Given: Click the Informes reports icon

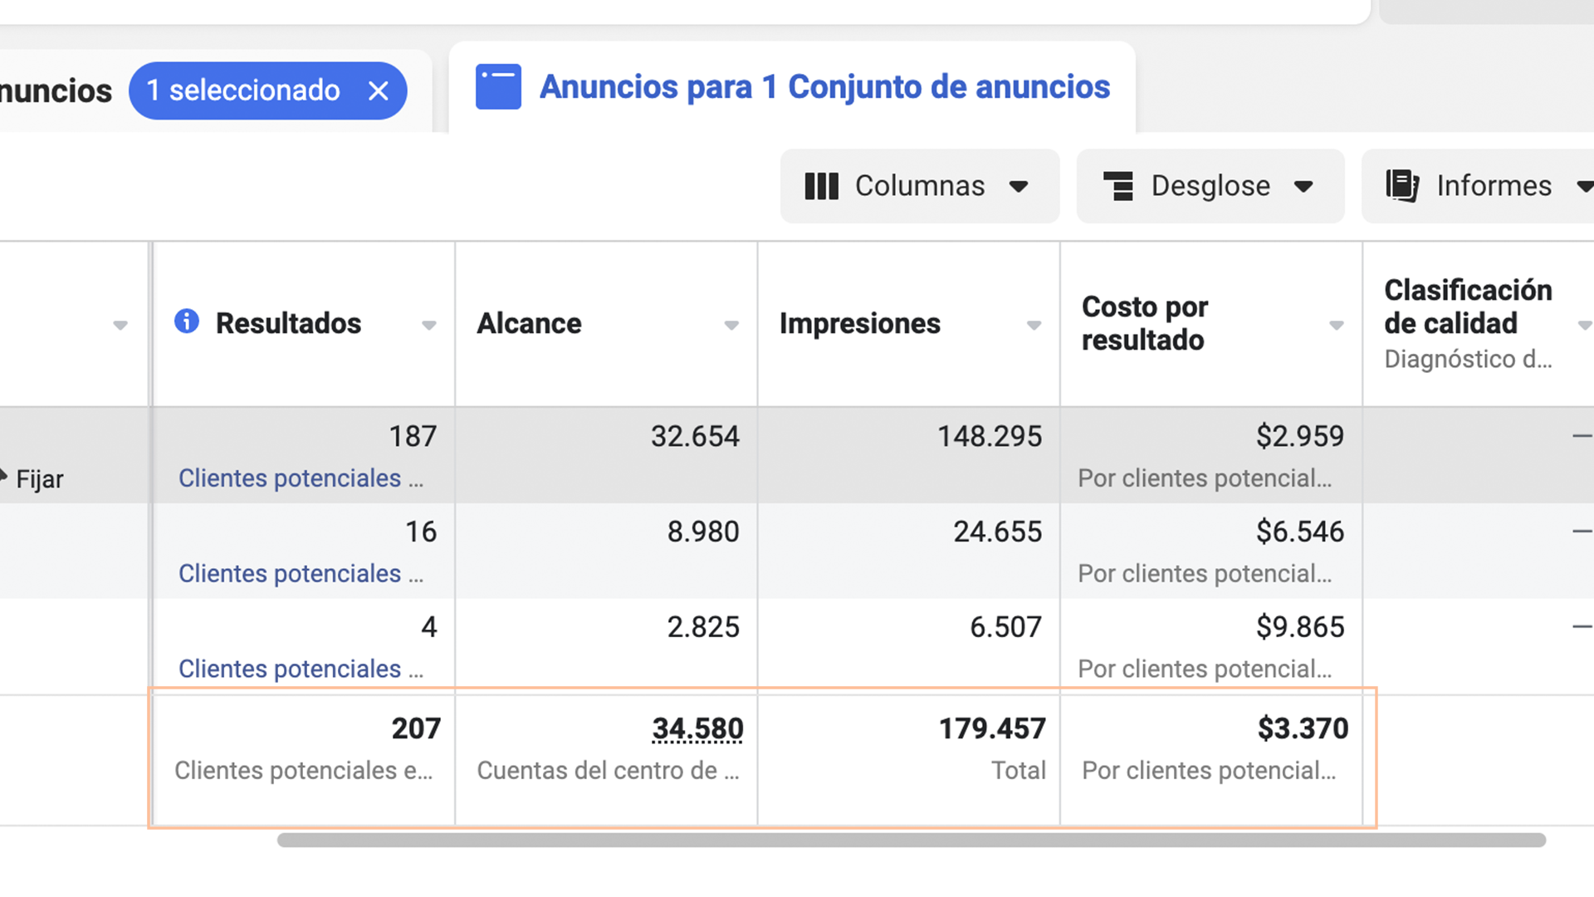Looking at the screenshot, I should [1402, 186].
